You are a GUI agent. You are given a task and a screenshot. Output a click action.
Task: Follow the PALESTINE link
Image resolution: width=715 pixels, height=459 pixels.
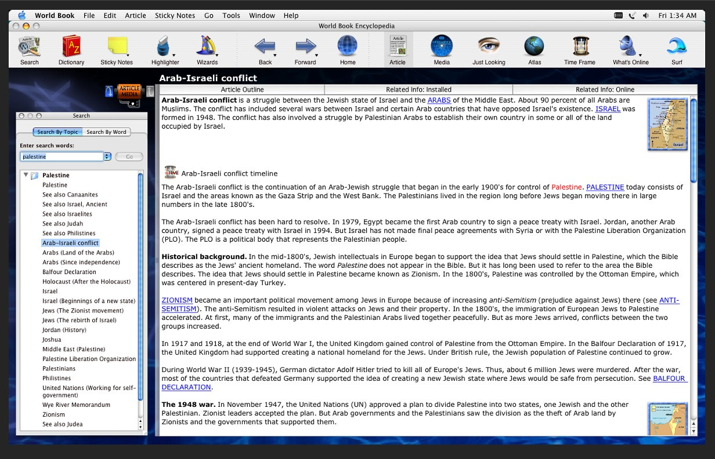coord(605,187)
